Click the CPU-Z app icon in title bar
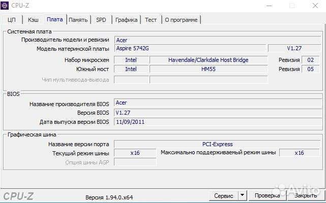 5,6
